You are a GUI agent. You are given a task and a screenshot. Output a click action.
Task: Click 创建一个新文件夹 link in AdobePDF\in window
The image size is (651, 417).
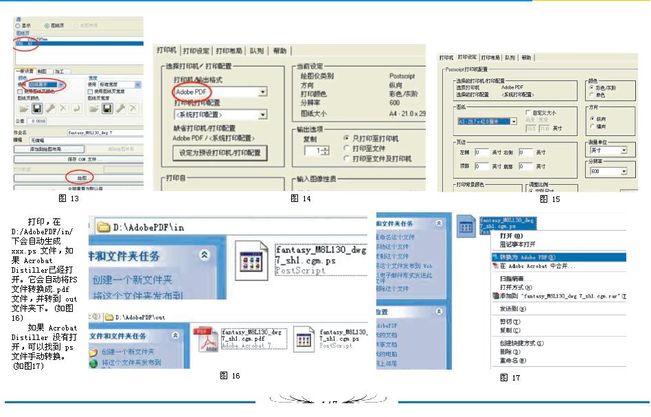click(x=133, y=280)
